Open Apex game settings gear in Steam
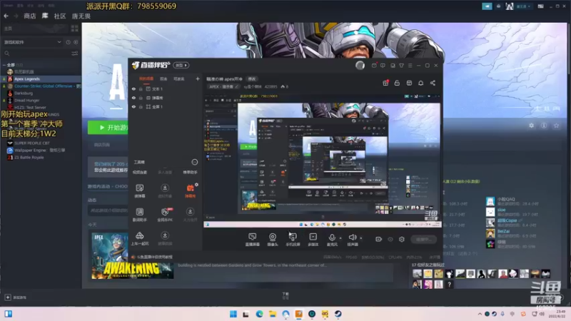The height and width of the screenshot is (321, 571). (x=531, y=126)
